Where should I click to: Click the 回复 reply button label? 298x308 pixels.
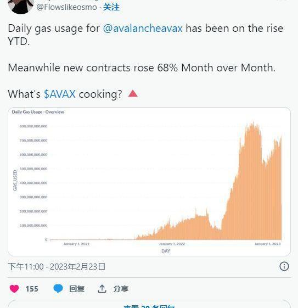pos(77,289)
